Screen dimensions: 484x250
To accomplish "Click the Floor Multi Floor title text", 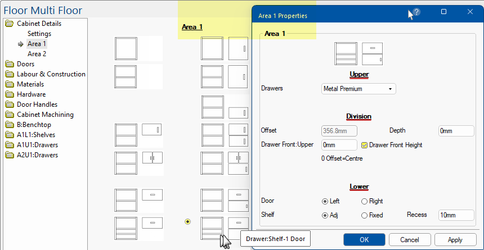I will tap(43, 11).
